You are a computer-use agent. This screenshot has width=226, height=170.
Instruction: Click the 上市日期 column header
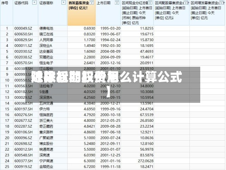[104, 3]
